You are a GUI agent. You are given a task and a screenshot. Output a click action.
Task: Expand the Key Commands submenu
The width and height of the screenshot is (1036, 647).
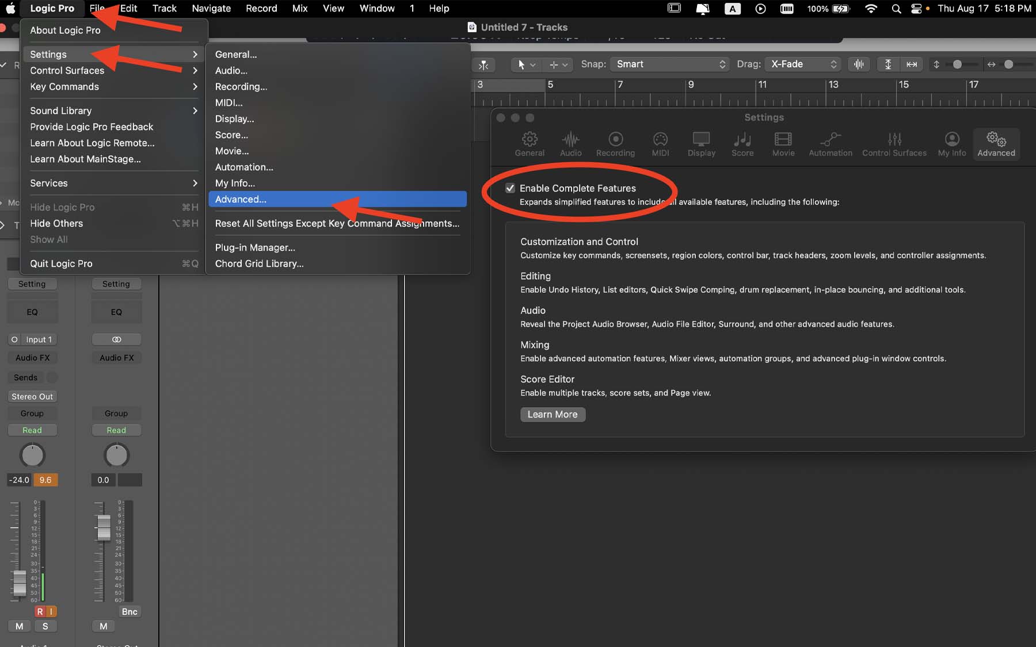[114, 86]
